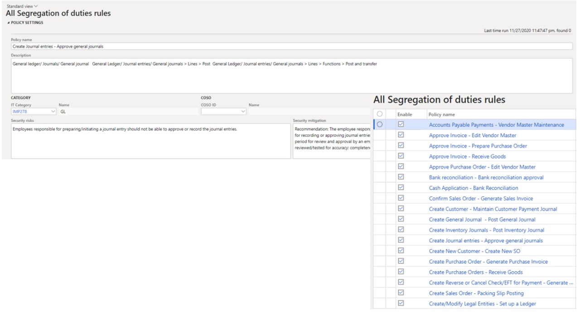Screen dimensions: 580x326
Task: Toggle Enable for Create Reverse or Cancel Check/EFT rule
Action: click(400, 283)
